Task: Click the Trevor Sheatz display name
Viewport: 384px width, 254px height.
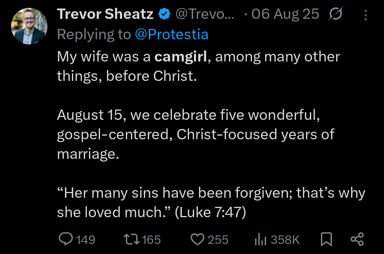Action: pos(105,14)
